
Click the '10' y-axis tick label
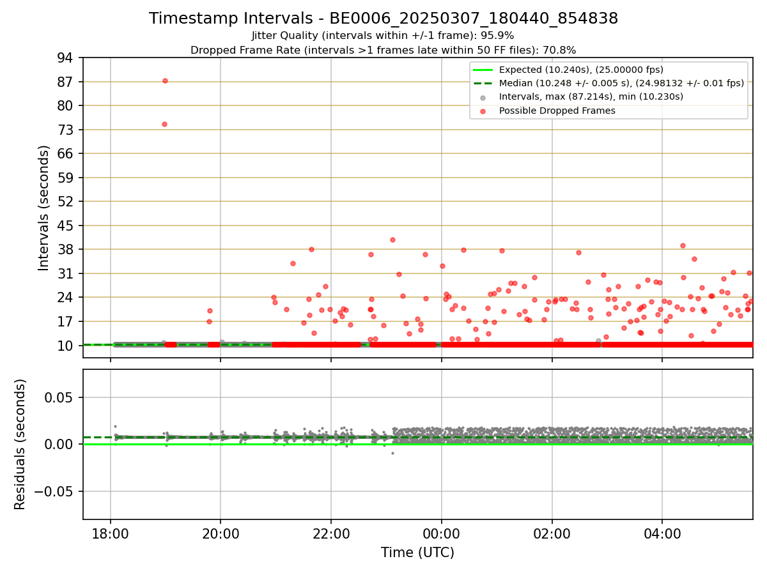pyautogui.click(x=66, y=346)
